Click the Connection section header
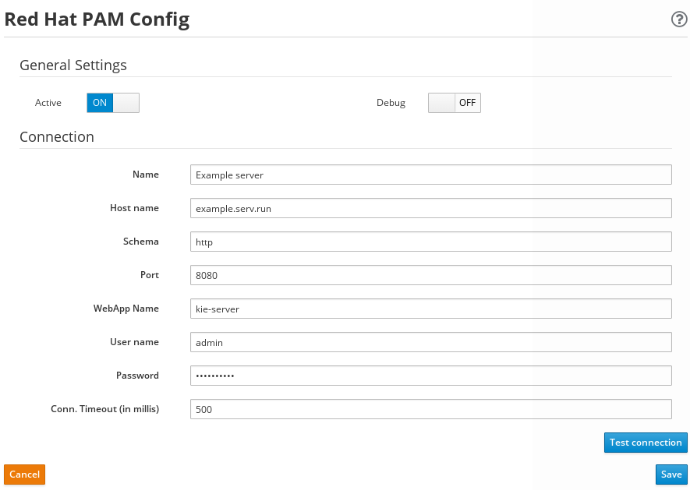 tap(57, 137)
